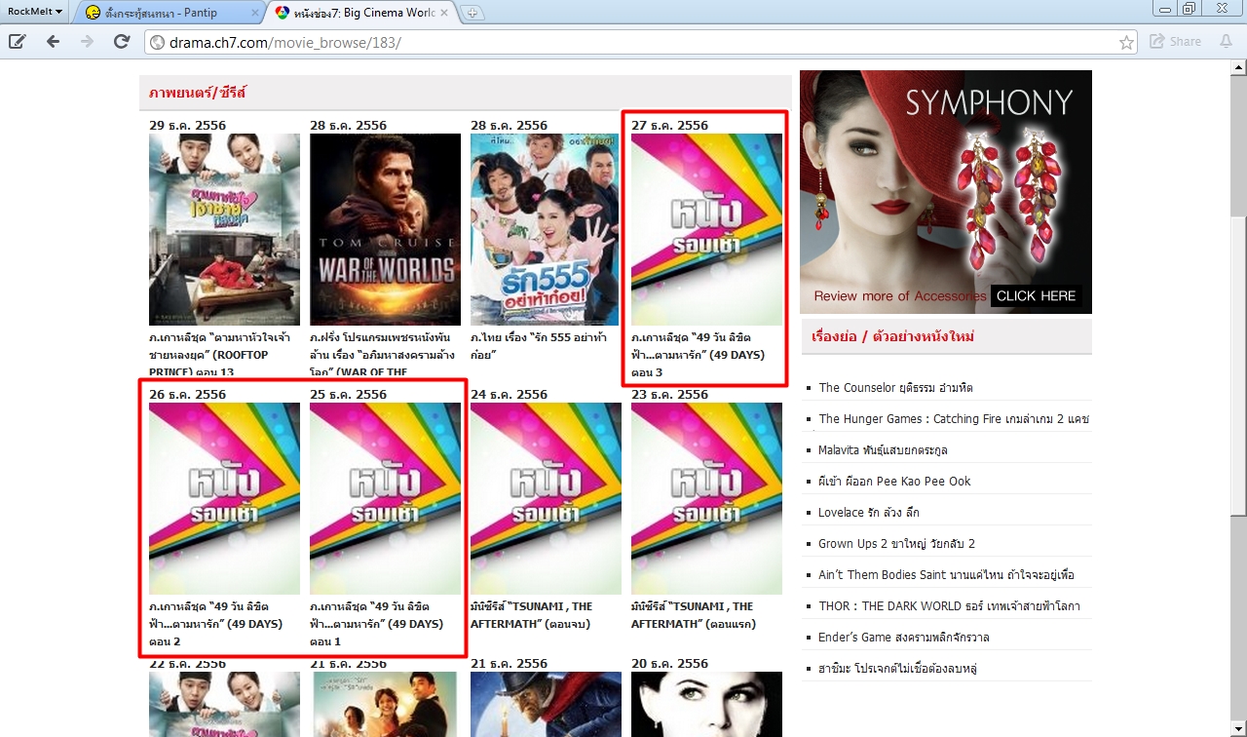Click the ภาพยนตร์/ซีรีส์ section heading

(x=198, y=93)
